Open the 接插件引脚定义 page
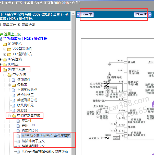The height and width of the screenshot is (155, 154). pos(33,146)
